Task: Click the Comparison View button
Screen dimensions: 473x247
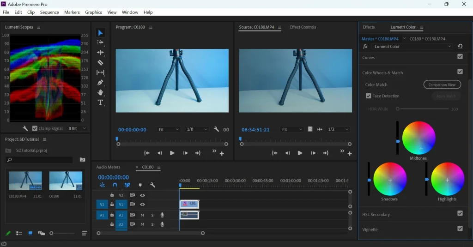Action: (x=442, y=85)
